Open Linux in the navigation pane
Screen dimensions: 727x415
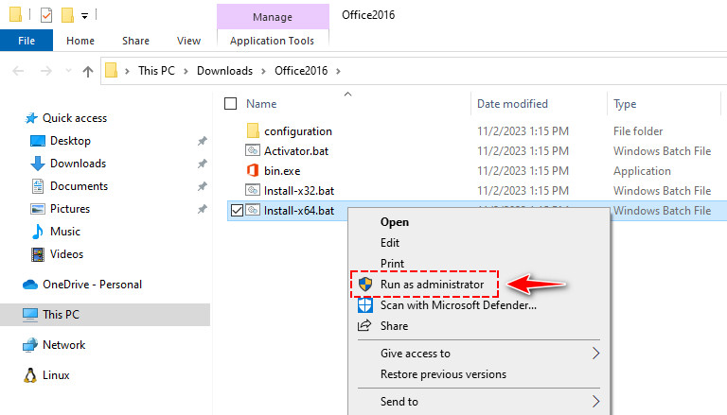coord(56,375)
